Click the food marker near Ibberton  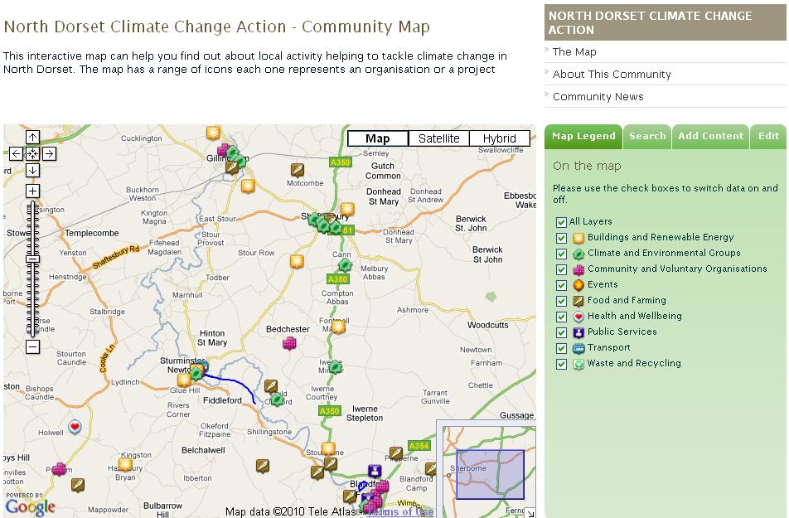pyautogui.click(x=263, y=466)
